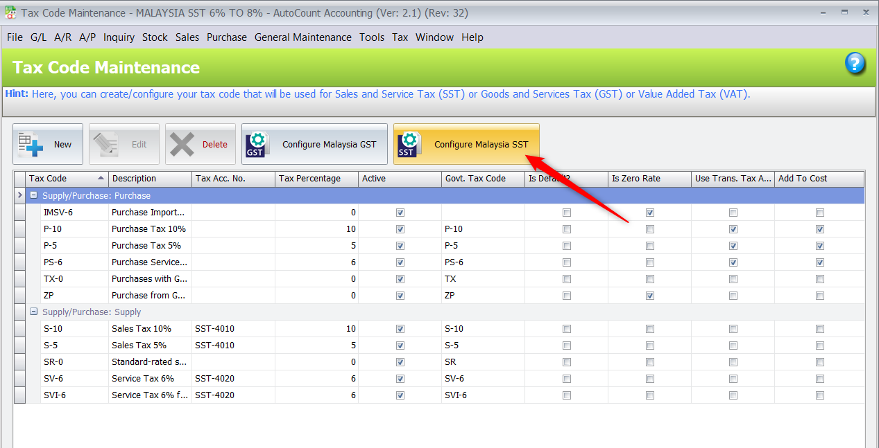Viewport: 879px width, 448px height.
Task: Click the Tax Code column sort arrow
Action: (101, 179)
